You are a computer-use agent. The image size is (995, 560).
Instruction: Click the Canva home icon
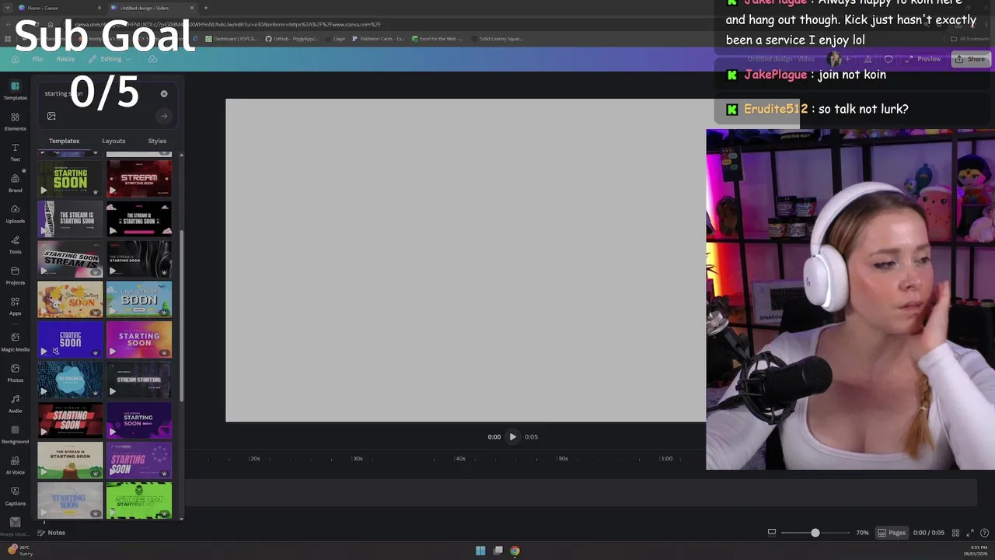(15, 59)
